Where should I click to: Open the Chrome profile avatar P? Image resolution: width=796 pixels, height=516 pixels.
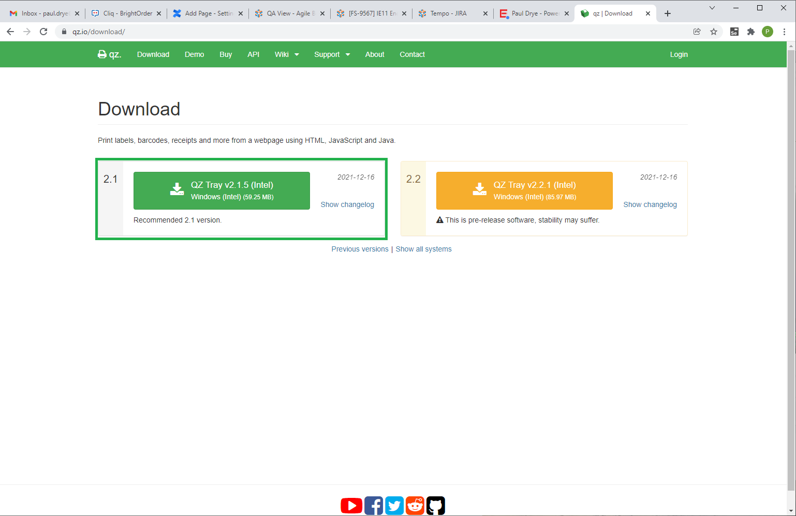point(768,32)
